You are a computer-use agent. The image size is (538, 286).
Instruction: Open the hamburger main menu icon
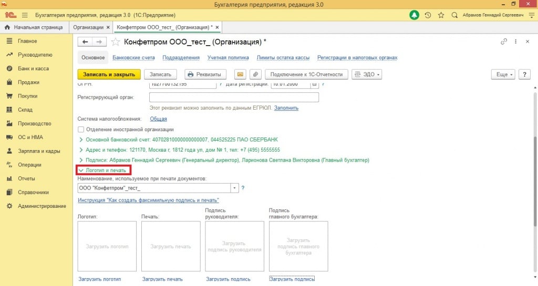[x=25, y=15]
